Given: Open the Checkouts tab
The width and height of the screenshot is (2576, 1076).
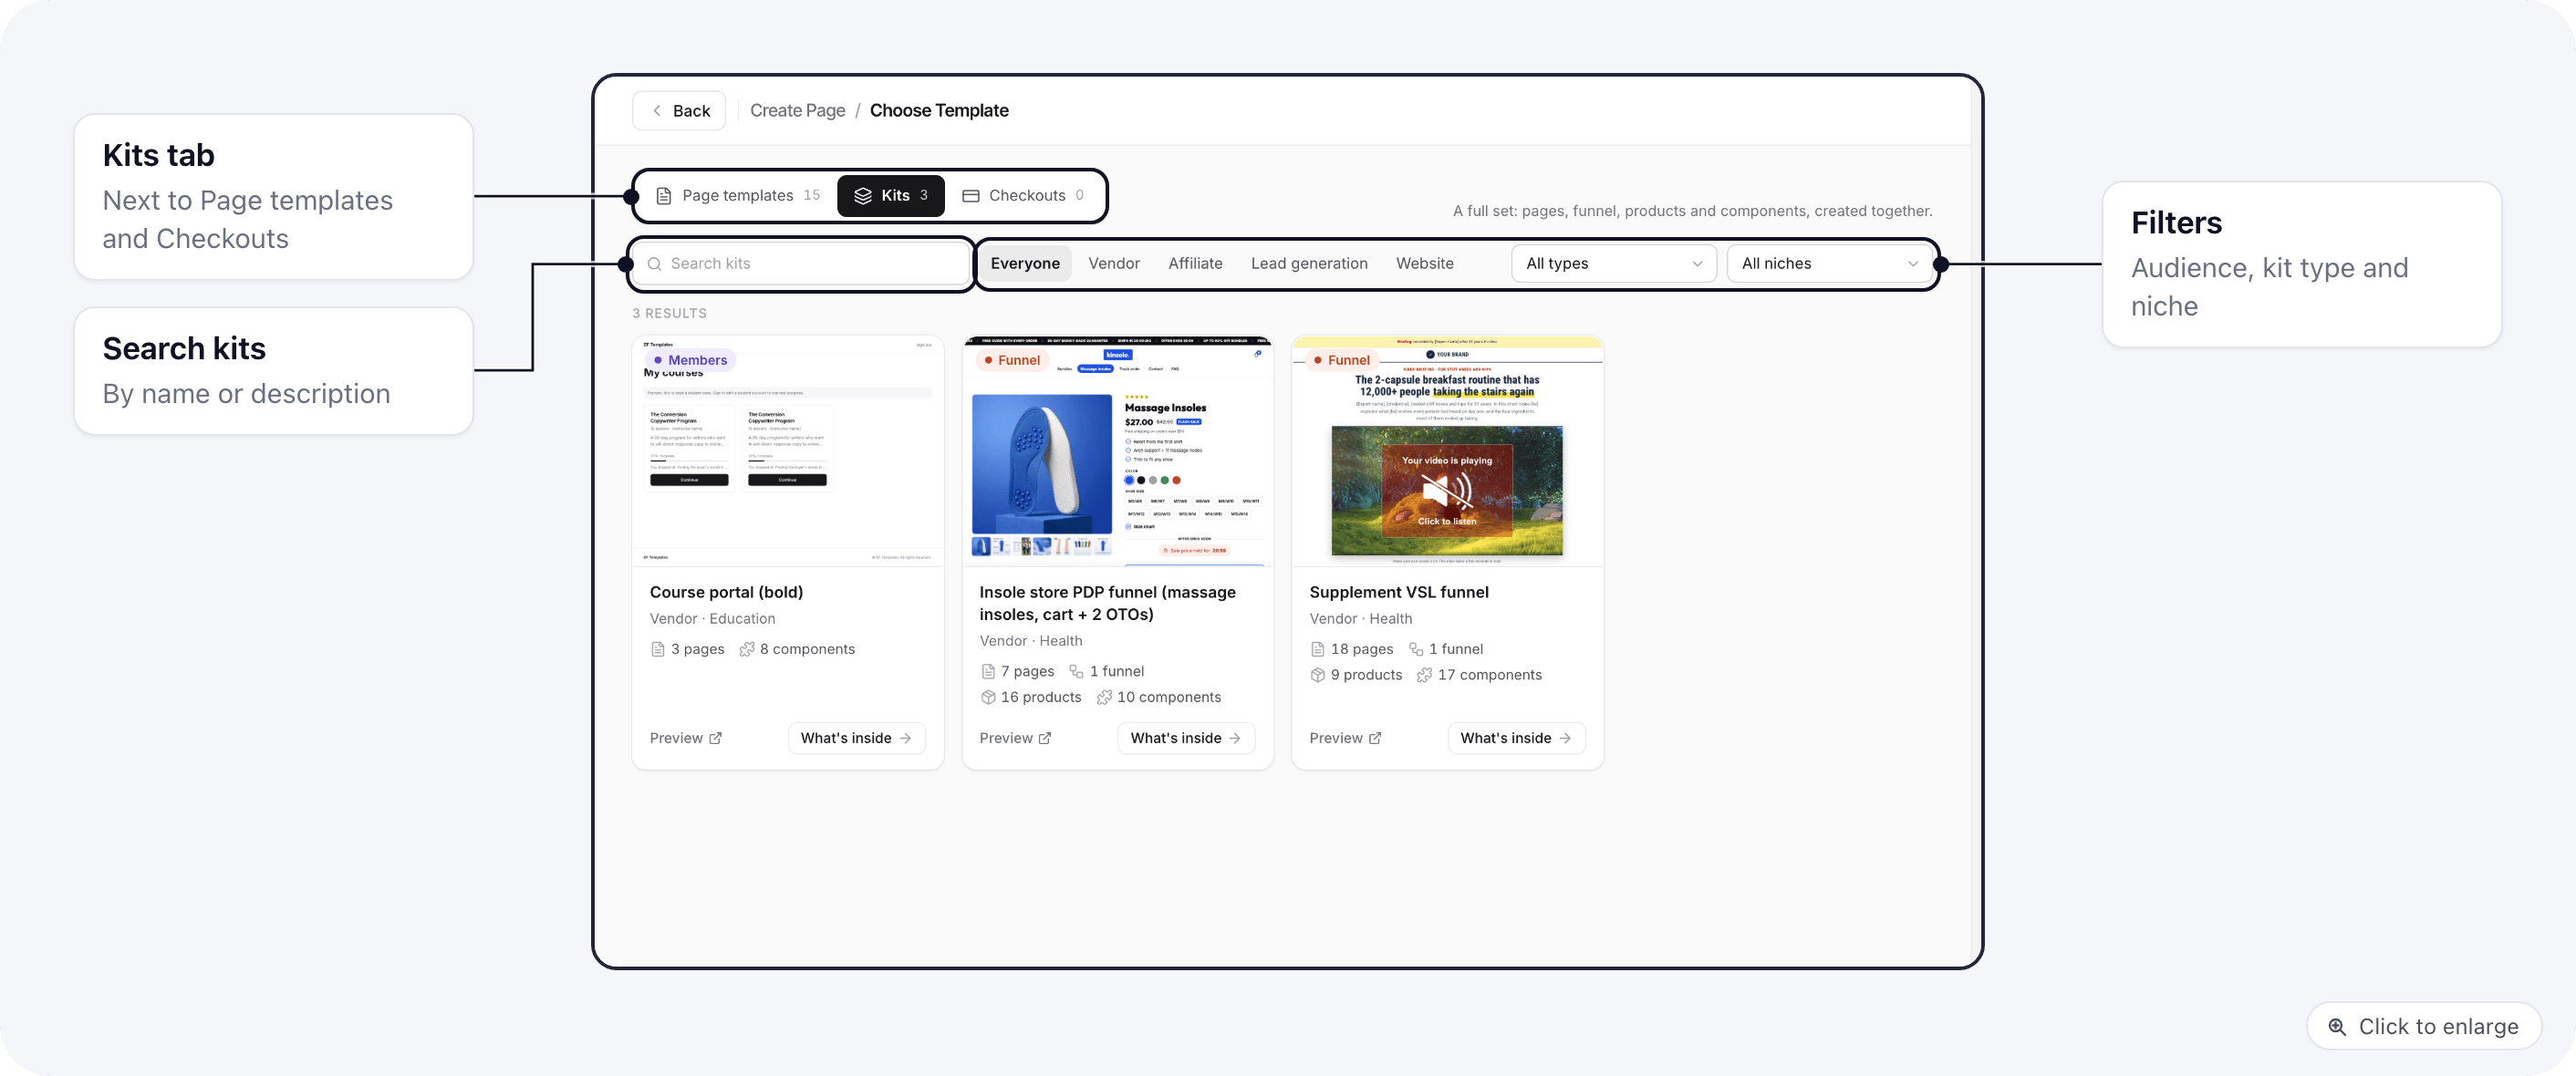Looking at the screenshot, I should (x=1023, y=196).
